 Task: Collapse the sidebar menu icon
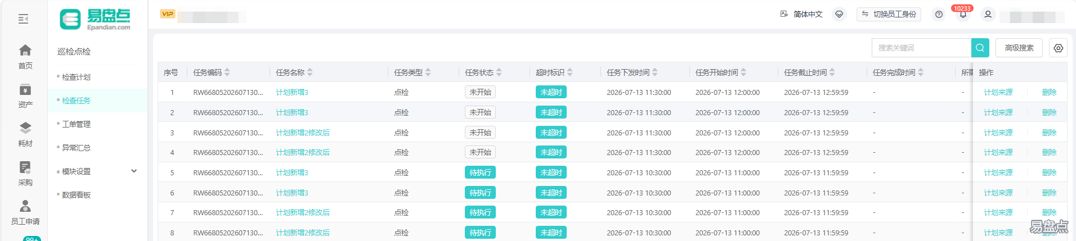point(23,19)
